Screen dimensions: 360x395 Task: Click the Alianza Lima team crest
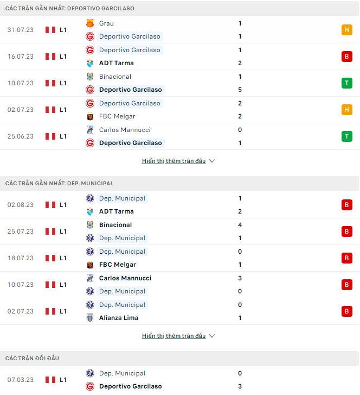(90, 318)
